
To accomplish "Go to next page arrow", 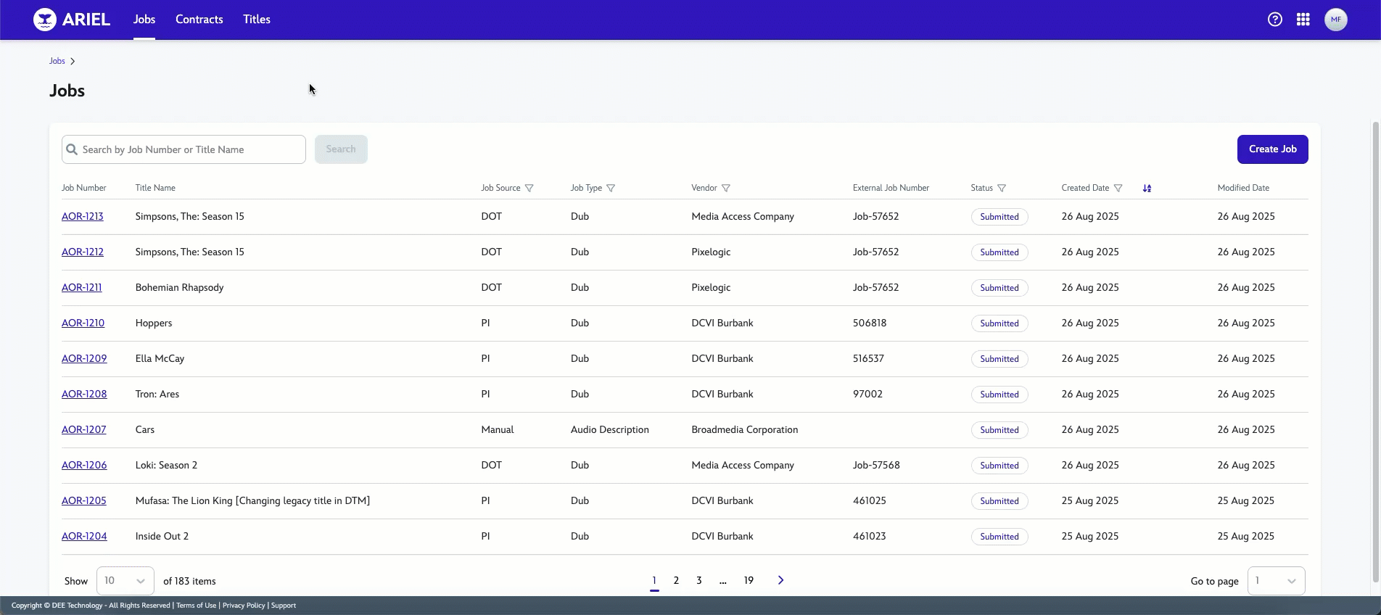I will point(780,580).
